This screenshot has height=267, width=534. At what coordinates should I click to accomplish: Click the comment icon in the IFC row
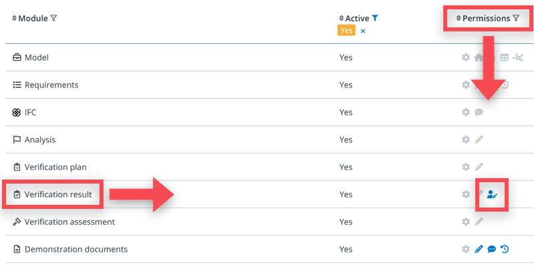pos(479,112)
